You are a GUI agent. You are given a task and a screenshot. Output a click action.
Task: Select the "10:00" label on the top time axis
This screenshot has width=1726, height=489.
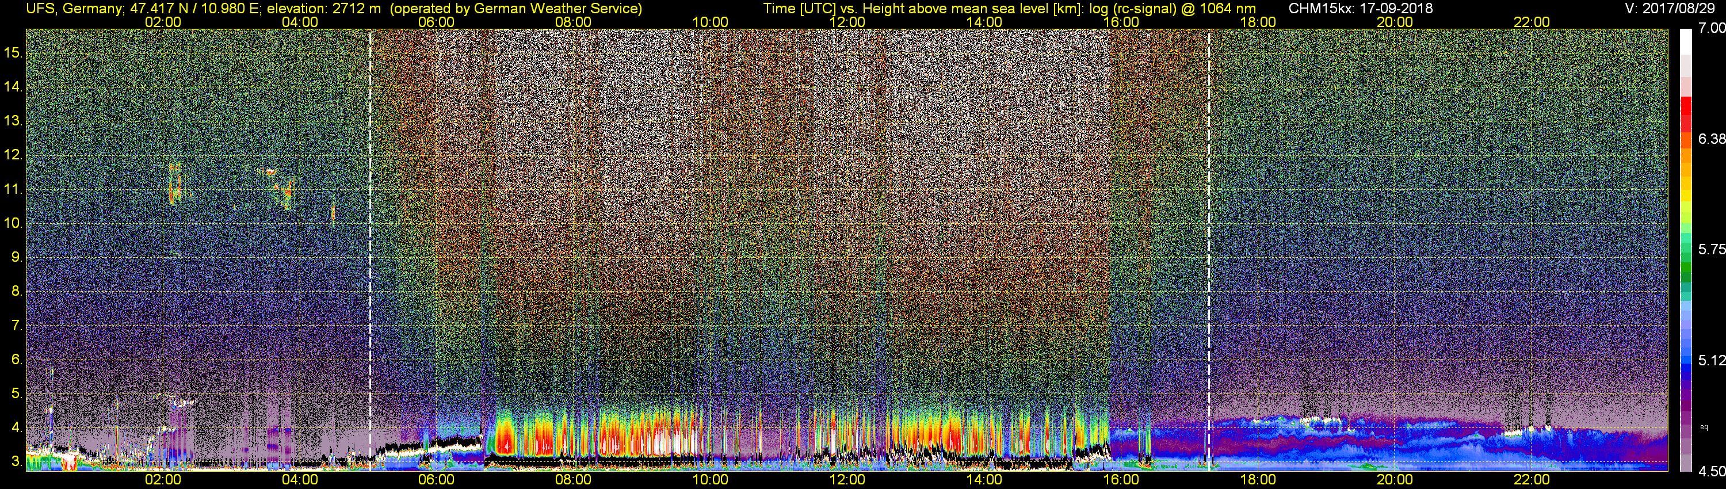coord(710,22)
